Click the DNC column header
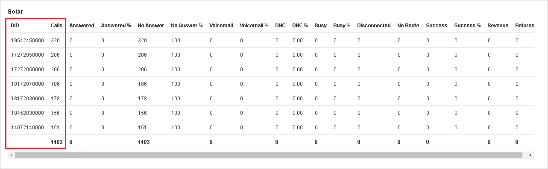 point(280,26)
